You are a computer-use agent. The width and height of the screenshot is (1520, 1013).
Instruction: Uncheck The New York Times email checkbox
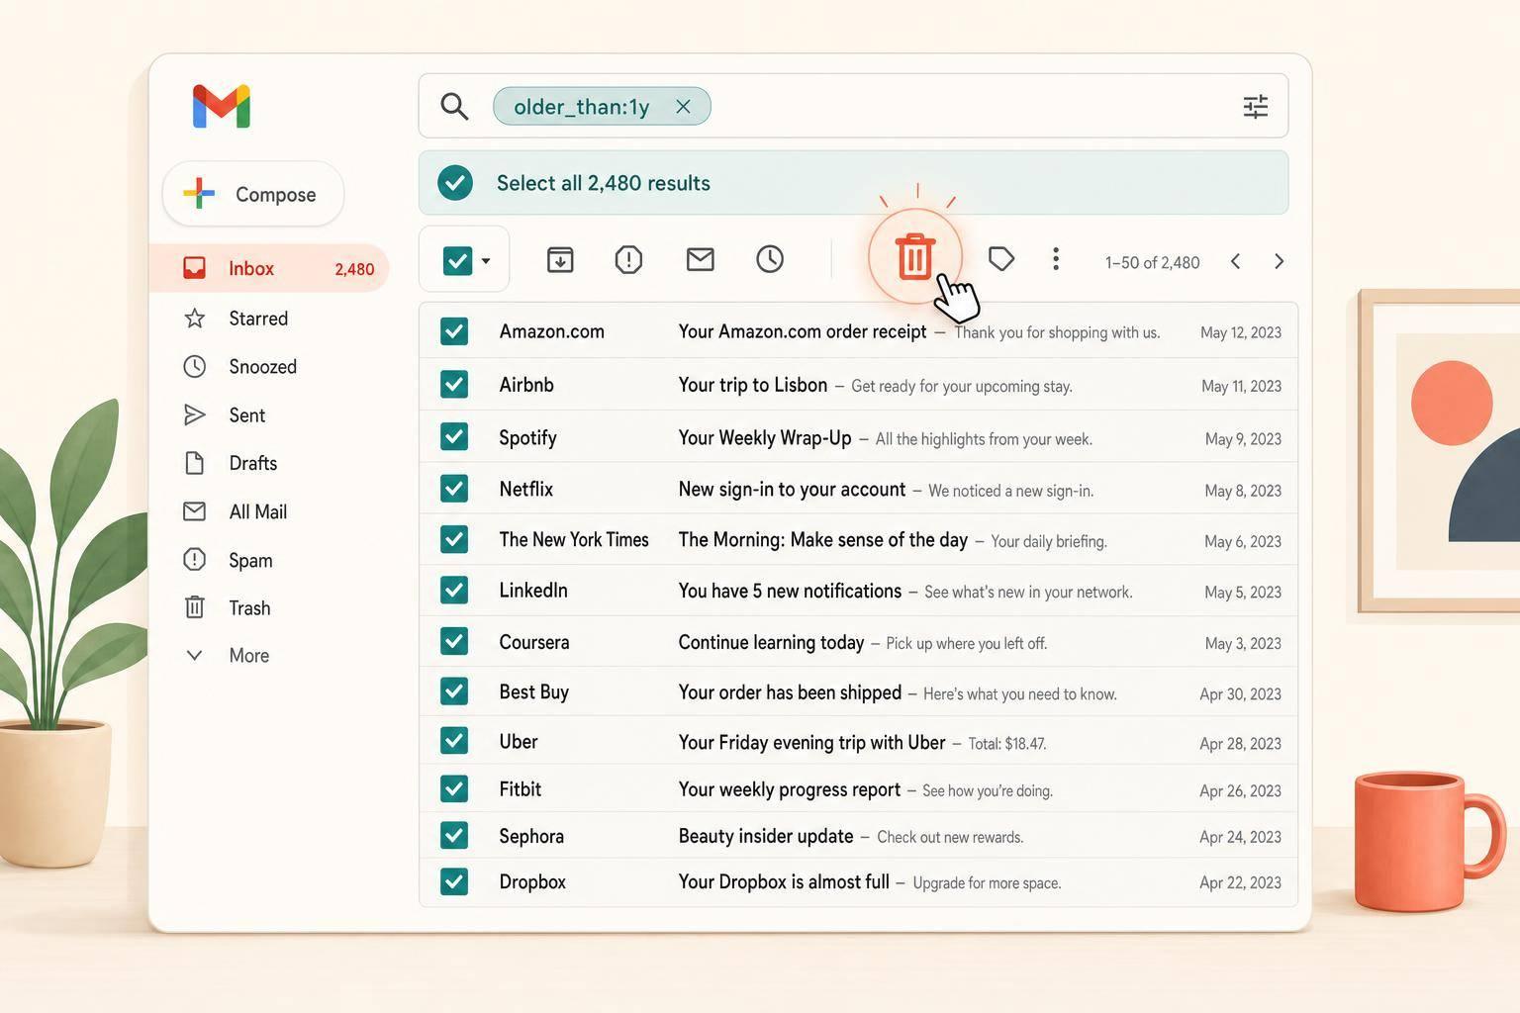coord(454,539)
